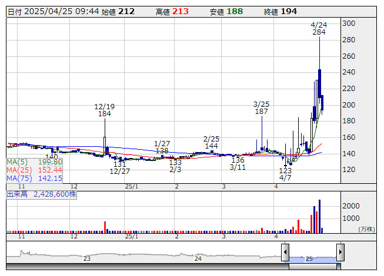This screenshot has width=384, height=276.
Task: Click the 4/24 peak label at 284
Action: (319, 28)
